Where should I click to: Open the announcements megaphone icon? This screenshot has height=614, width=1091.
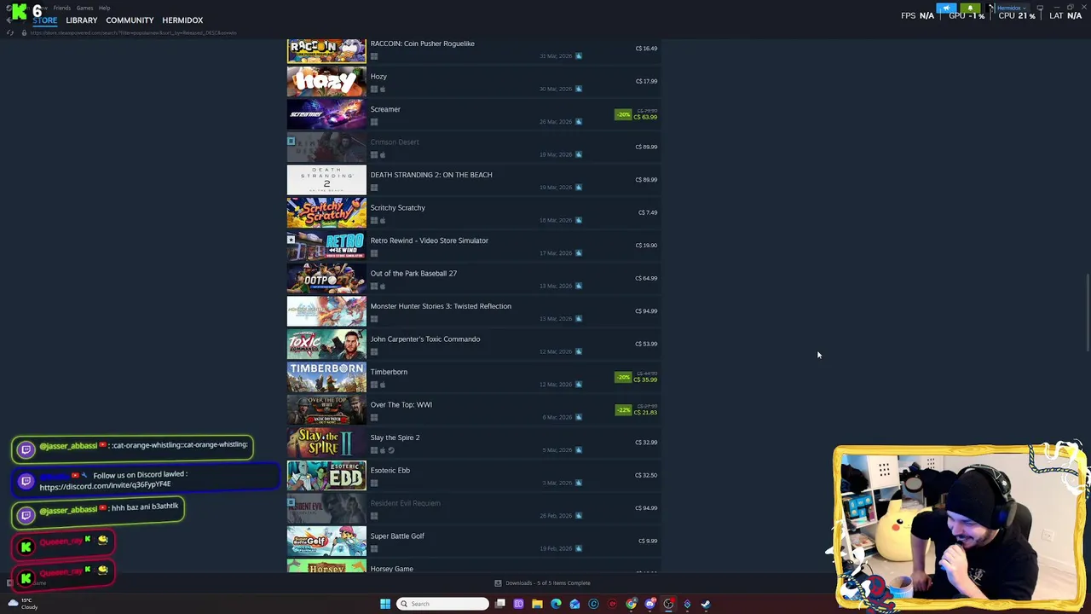click(946, 9)
